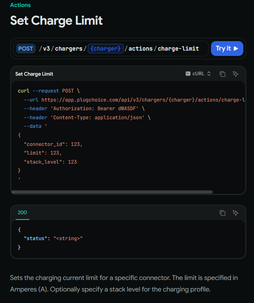Click the "connector_id": 123 line
Screen dimensions: 254x303
tap(53, 144)
